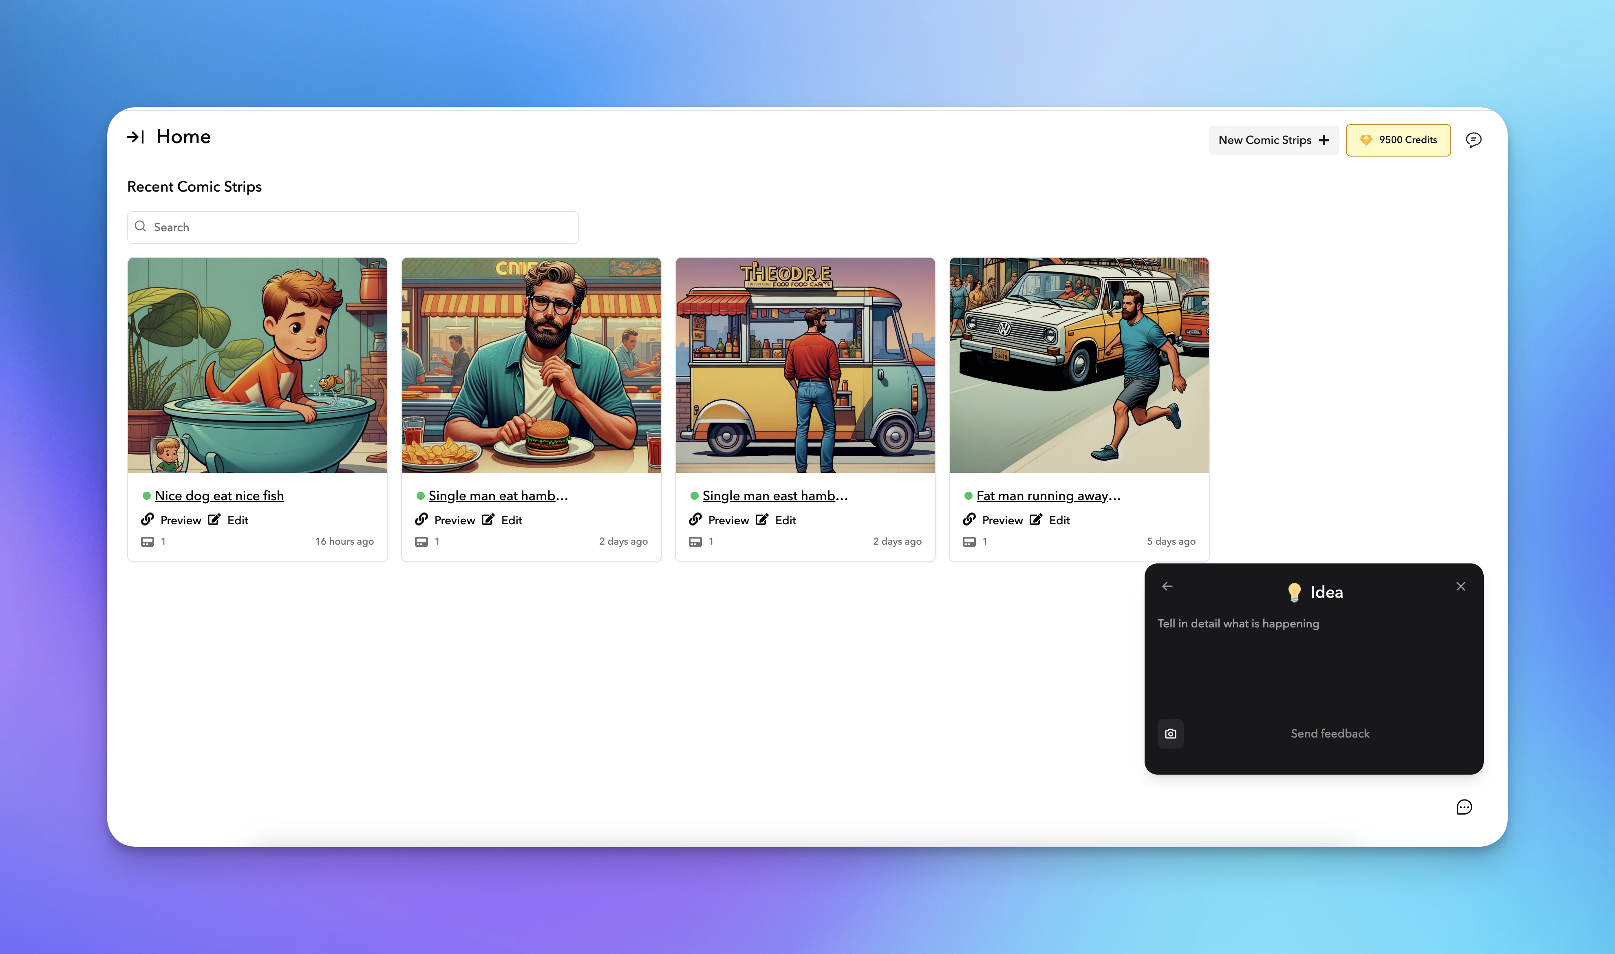Open the food truck comic thumbnail

pyautogui.click(x=805, y=365)
